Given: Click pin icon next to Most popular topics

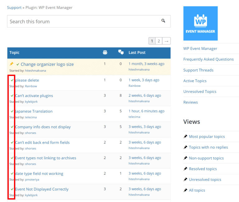Looking at the screenshot, I should click(185, 136).
